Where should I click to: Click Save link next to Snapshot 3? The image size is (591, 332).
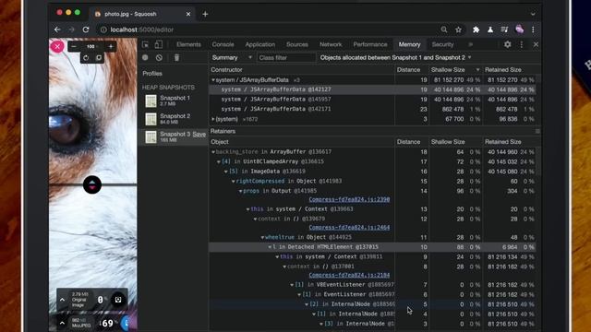point(199,135)
